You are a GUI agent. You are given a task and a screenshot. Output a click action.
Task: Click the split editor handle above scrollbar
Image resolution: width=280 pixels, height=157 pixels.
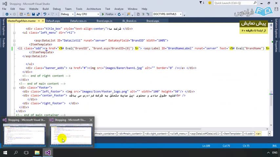click(x=271, y=25)
